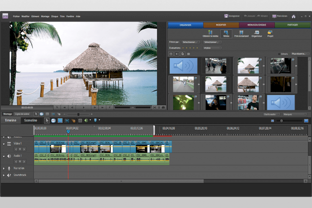
Task: Click the Enregistrer save icon
Action: click(227, 16)
